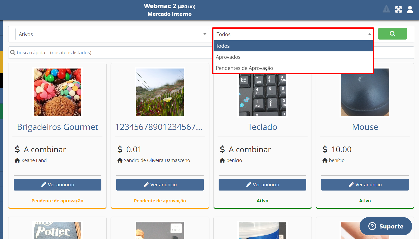Click the question mark Suporte icon
The image size is (419, 239).
[372, 226]
